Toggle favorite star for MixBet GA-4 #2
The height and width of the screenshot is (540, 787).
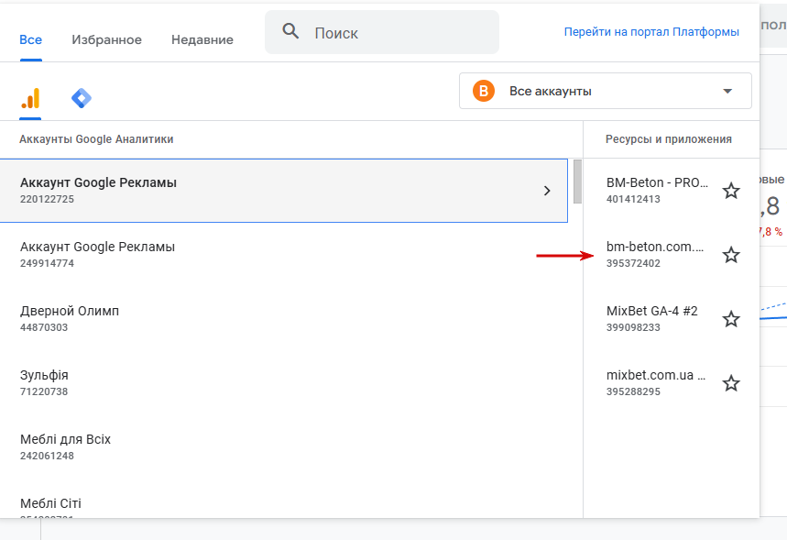point(731,319)
